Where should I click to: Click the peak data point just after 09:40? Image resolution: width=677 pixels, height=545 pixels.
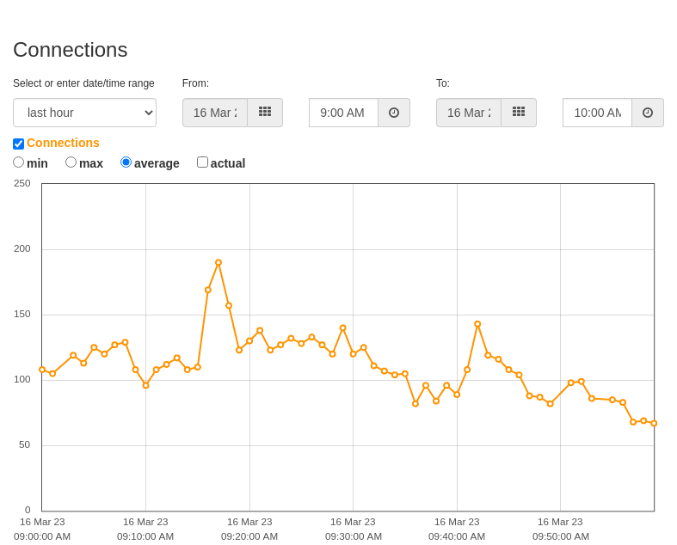tap(477, 324)
